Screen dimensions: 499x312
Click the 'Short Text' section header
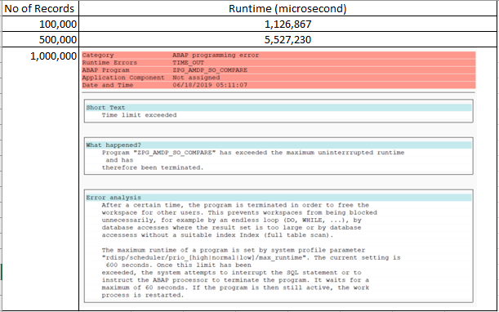tap(278, 108)
